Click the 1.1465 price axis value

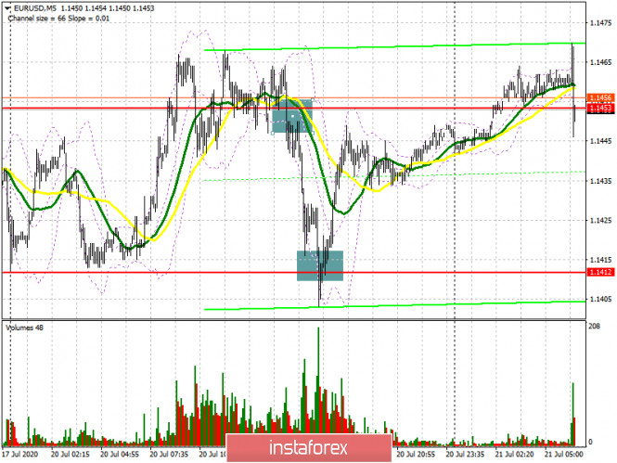pyautogui.click(x=600, y=62)
